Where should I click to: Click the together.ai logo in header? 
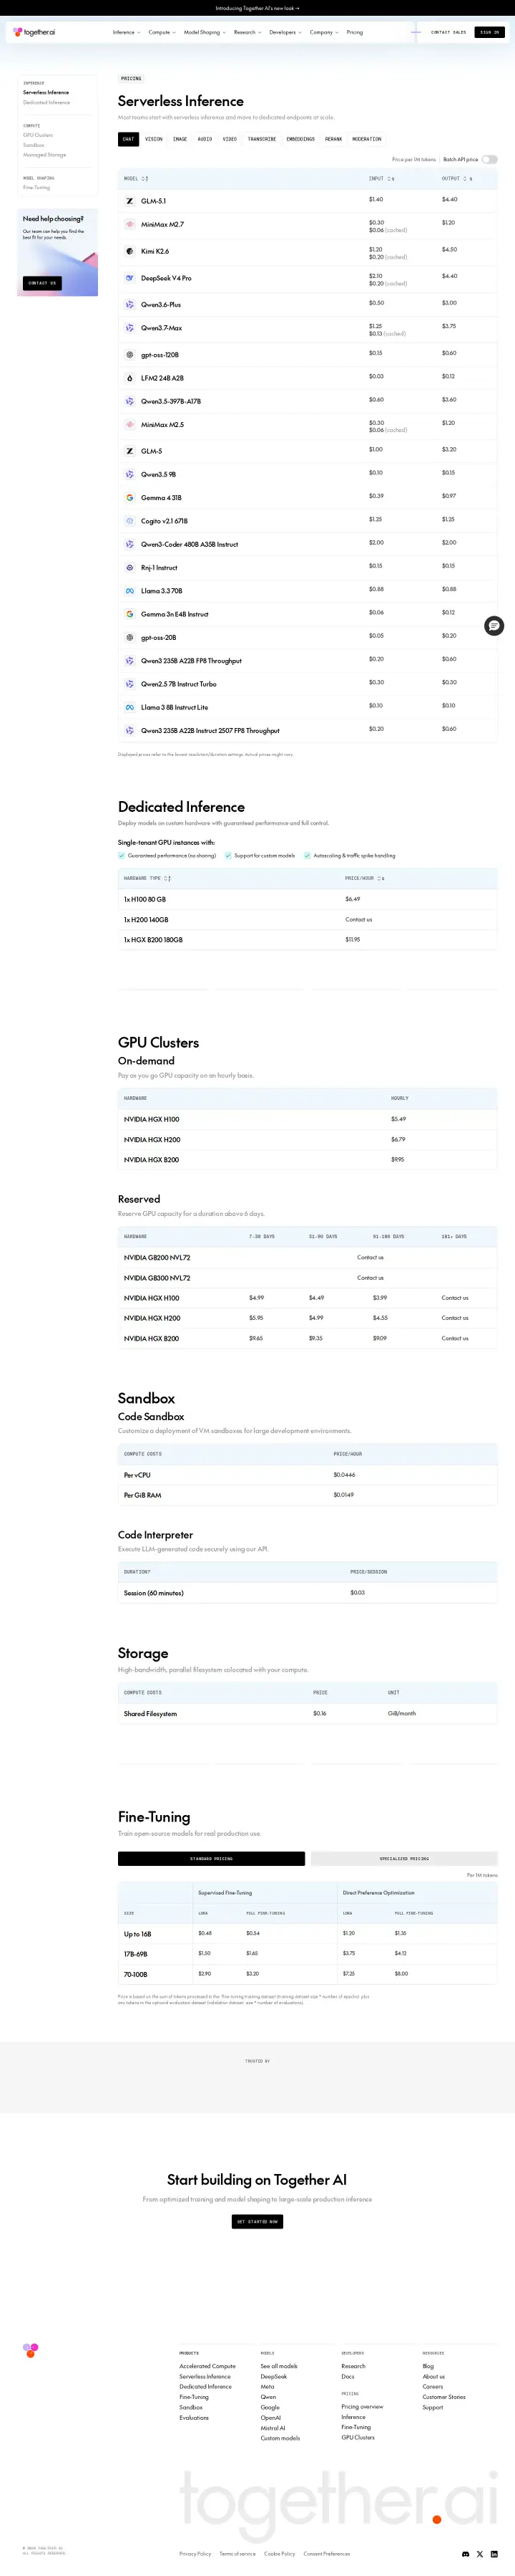coord(34,32)
